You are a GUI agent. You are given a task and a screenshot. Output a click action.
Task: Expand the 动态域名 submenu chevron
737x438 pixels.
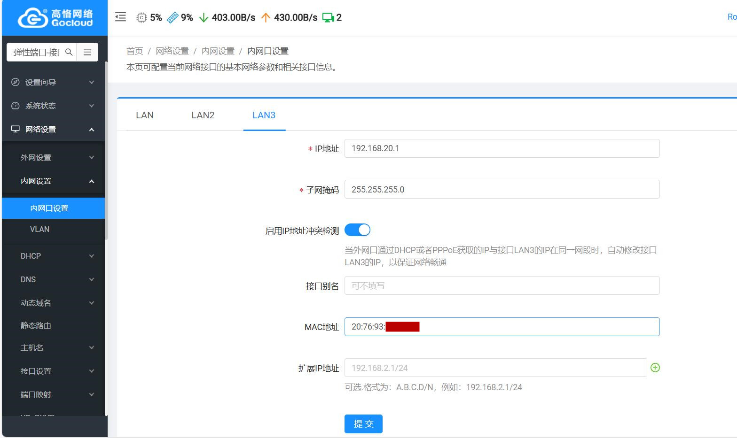point(92,303)
